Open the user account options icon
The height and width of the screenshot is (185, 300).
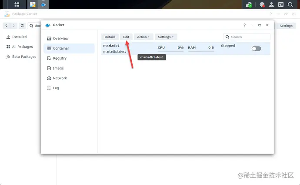point(271,5)
